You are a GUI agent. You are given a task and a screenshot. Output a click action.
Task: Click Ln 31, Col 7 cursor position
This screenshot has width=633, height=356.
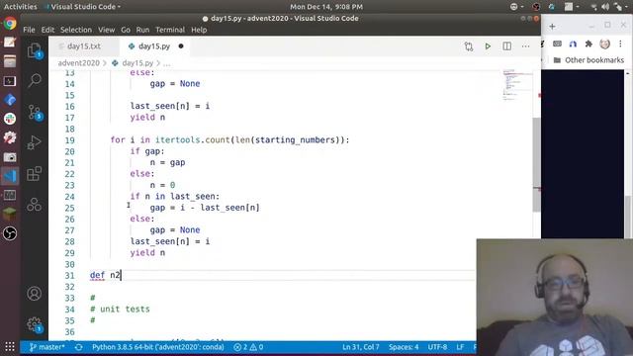click(360, 347)
